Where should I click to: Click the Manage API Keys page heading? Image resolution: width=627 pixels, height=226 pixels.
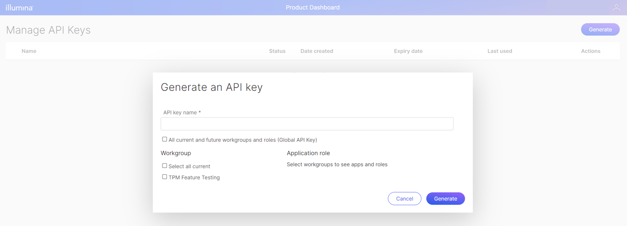[x=48, y=30]
